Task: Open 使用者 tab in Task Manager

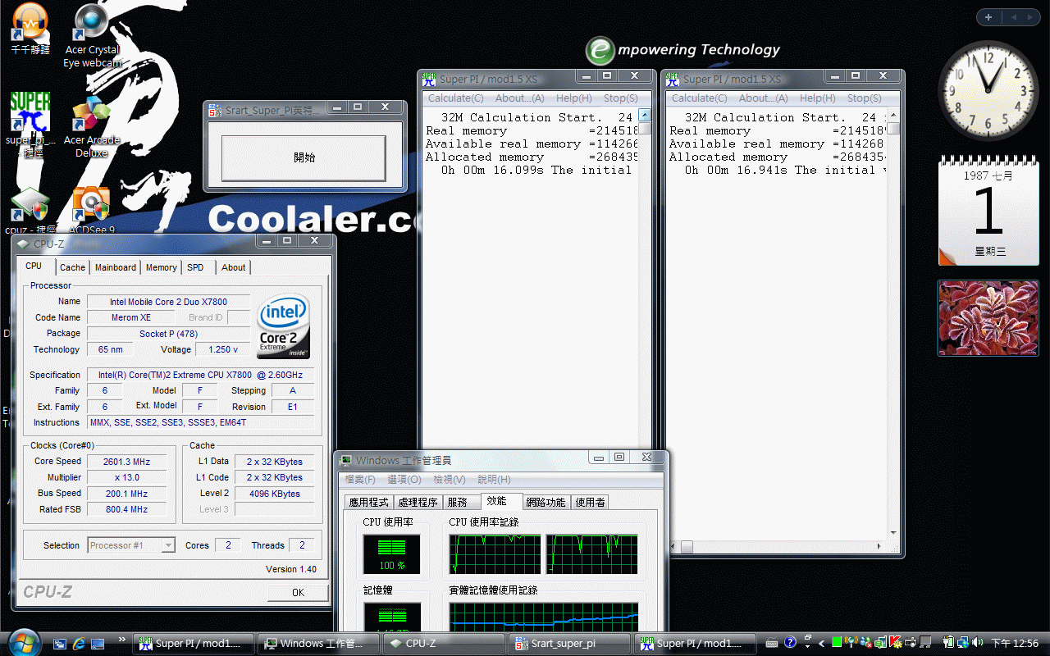Action: (x=590, y=502)
